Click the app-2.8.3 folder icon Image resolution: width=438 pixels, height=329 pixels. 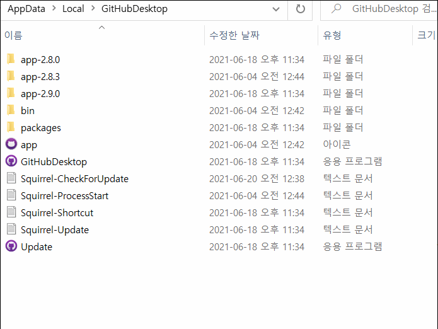[x=11, y=76]
